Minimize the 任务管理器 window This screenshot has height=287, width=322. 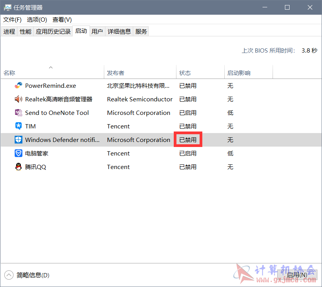[265, 7]
